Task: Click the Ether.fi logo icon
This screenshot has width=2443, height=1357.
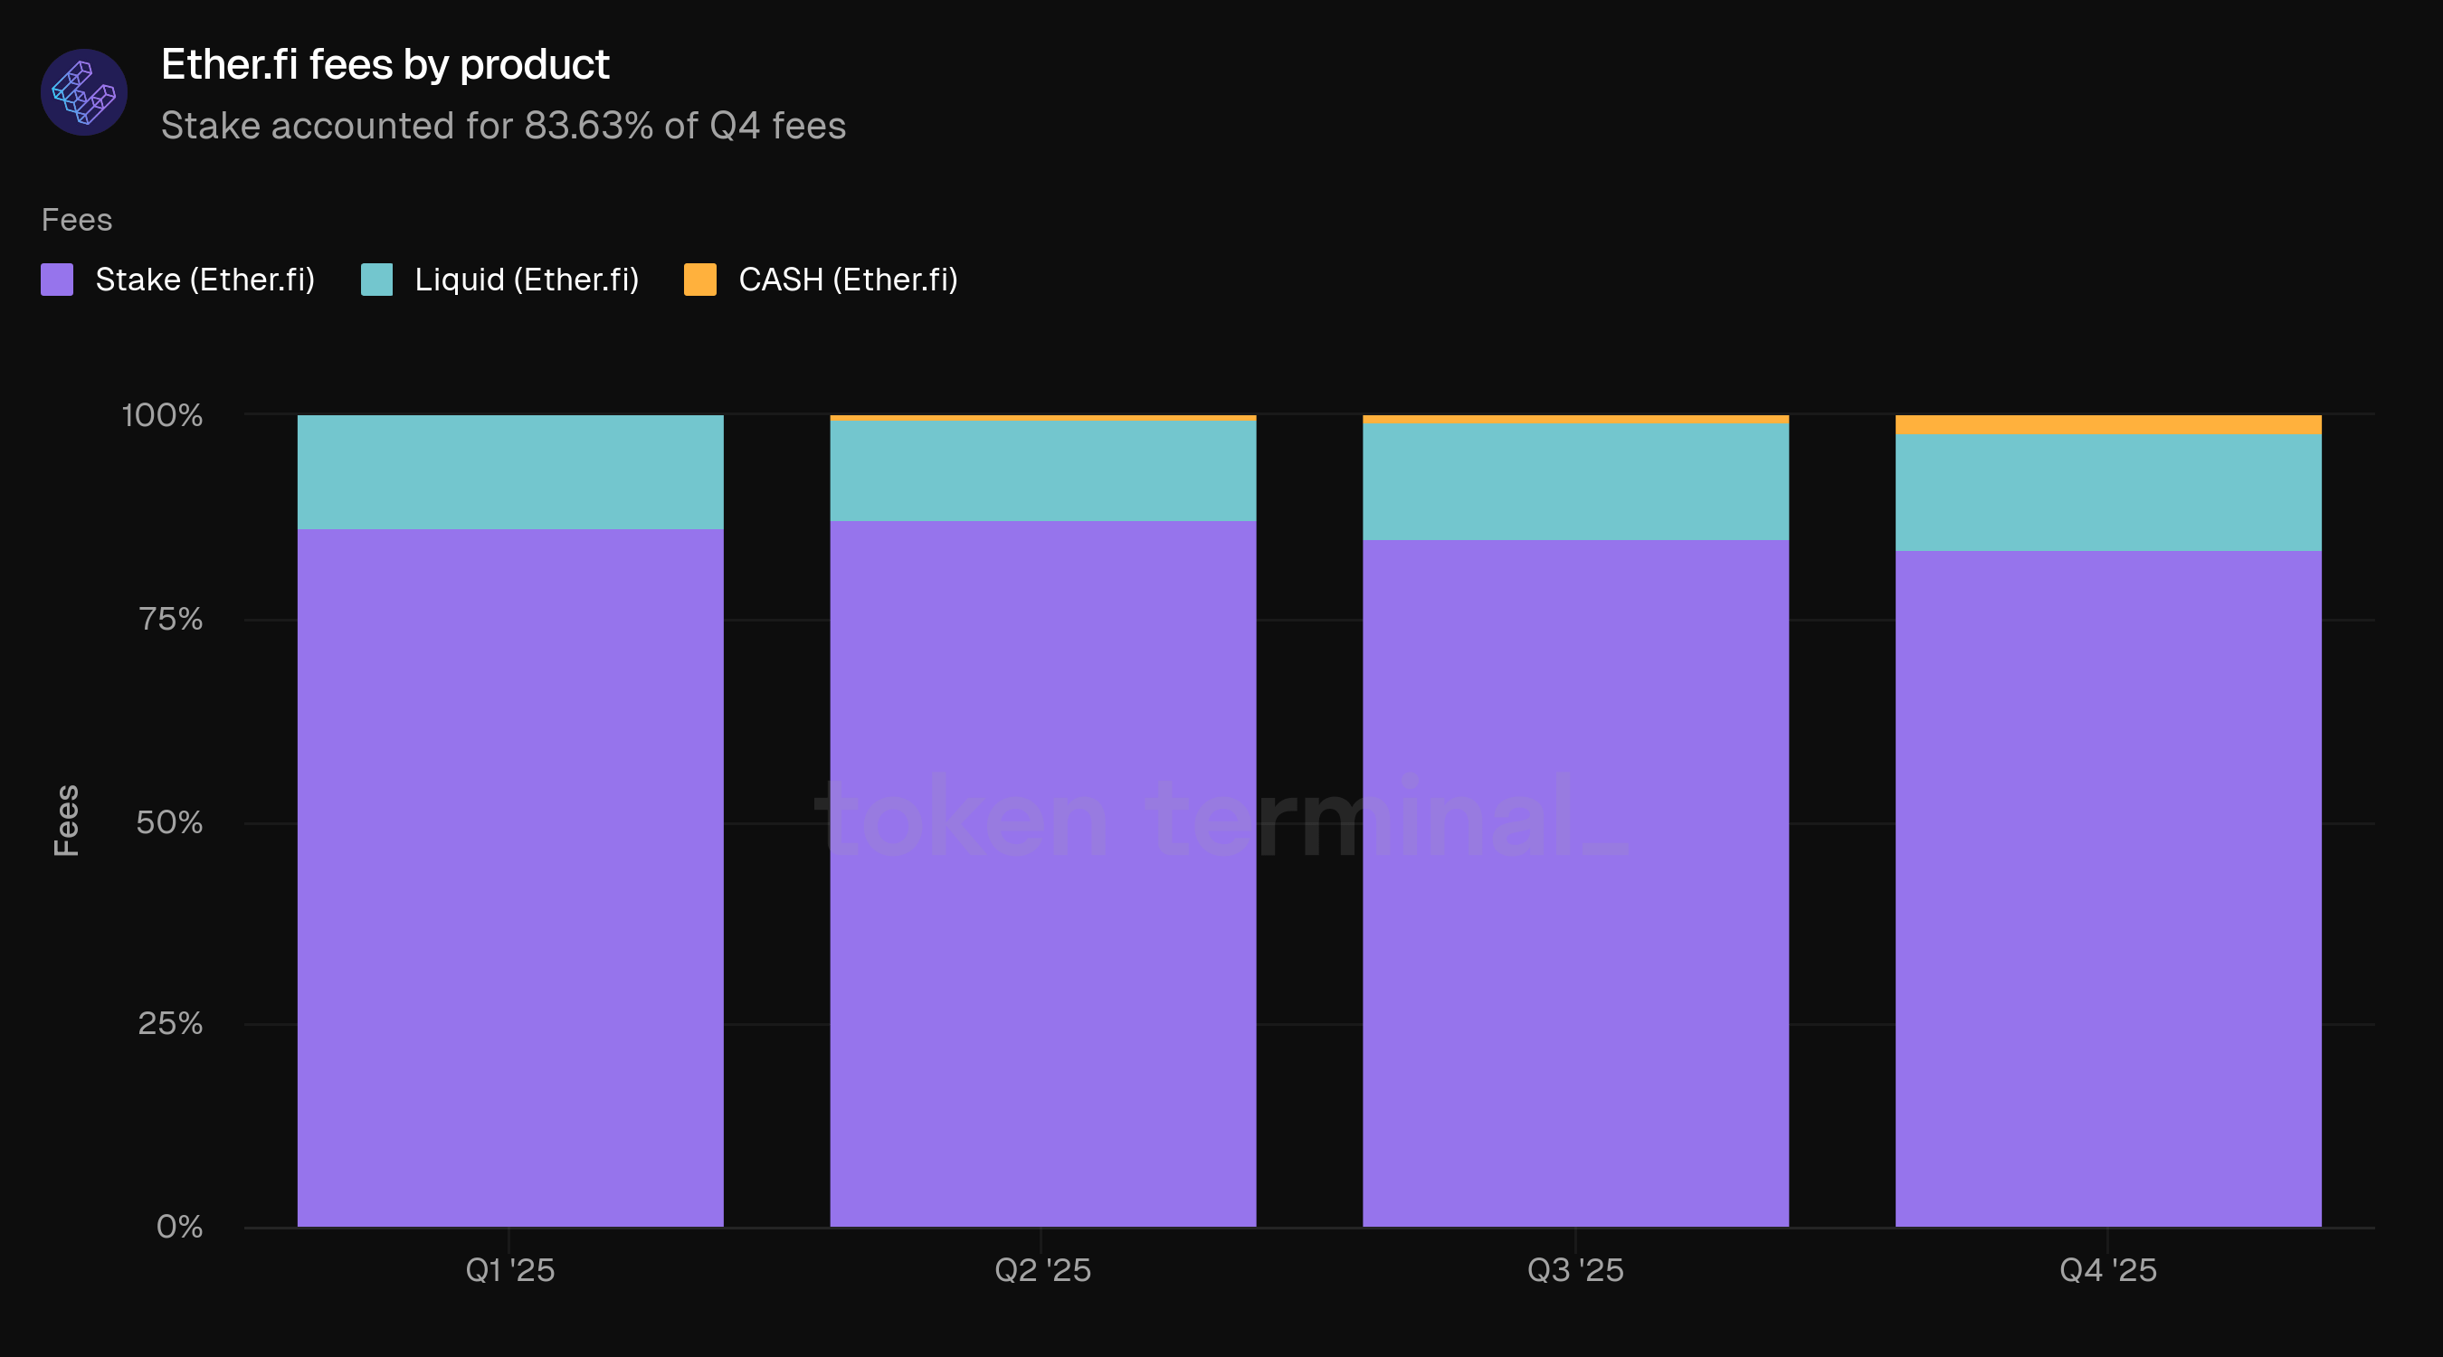Action: click(x=83, y=92)
